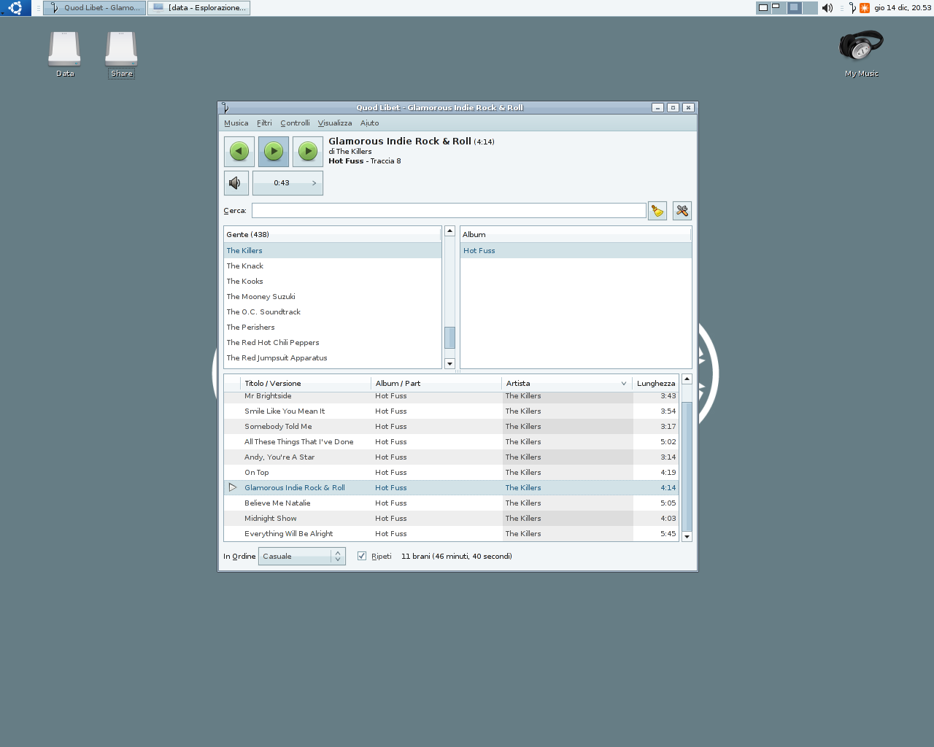The height and width of the screenshot is (747, 934).
Task: Click the orange update notifier icon
Action: tap(865, 8)
